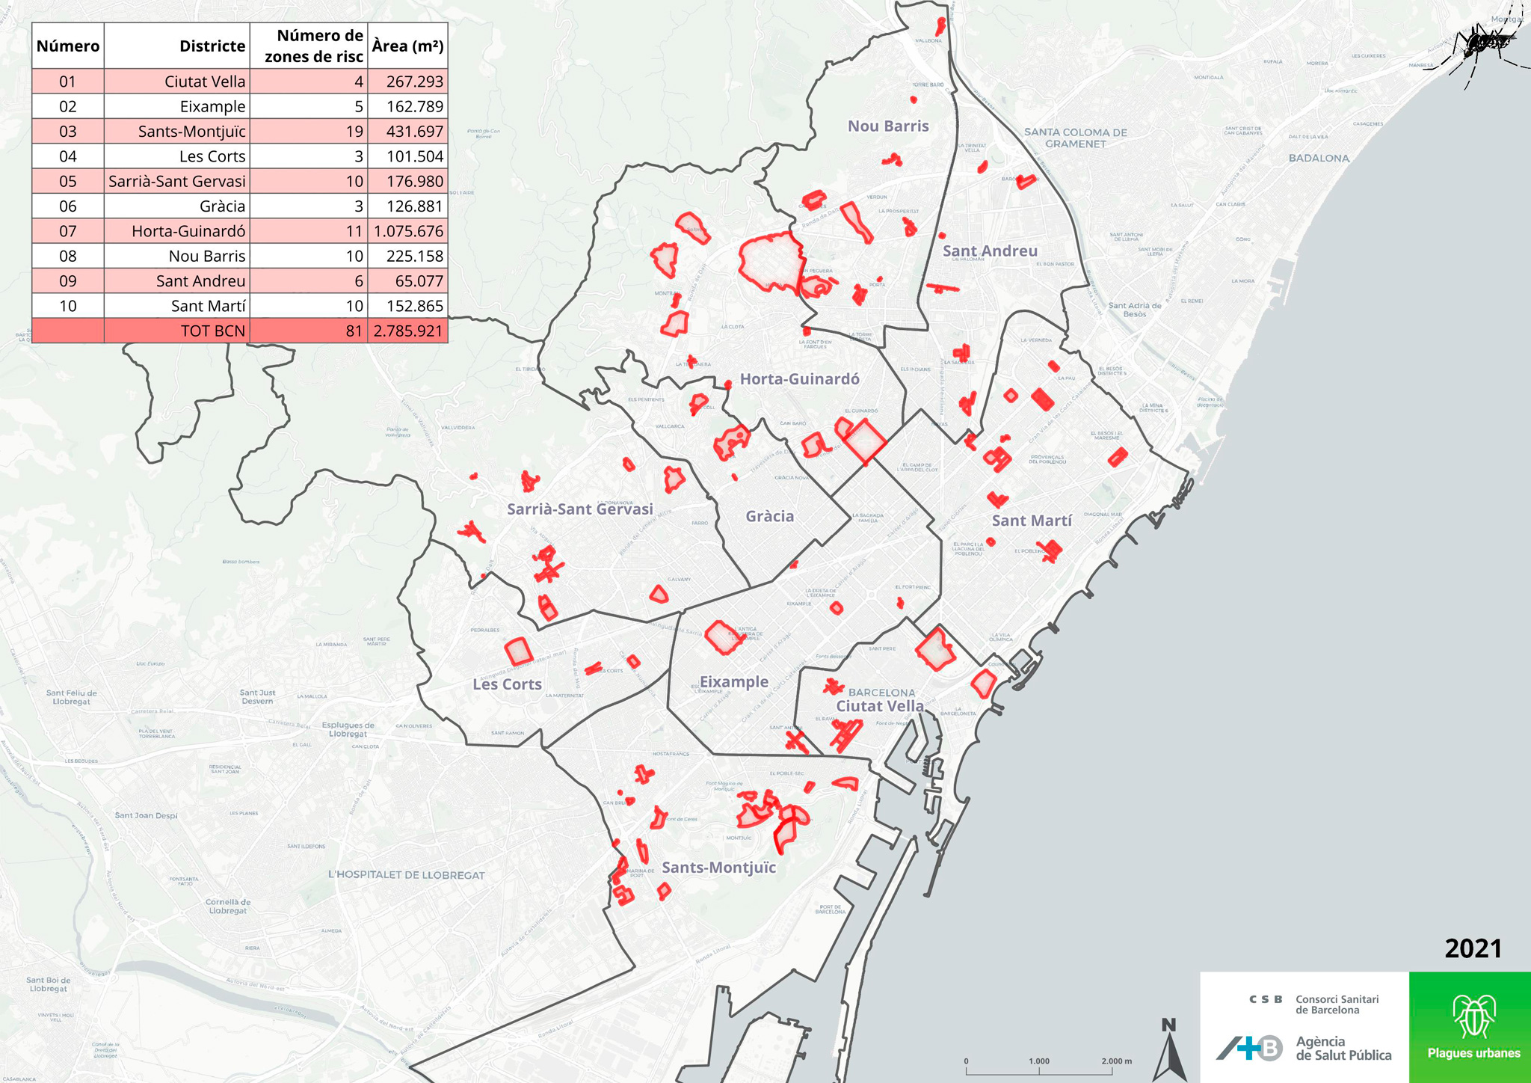Click the CSB Consorci Sanitari logo

1313,1004
